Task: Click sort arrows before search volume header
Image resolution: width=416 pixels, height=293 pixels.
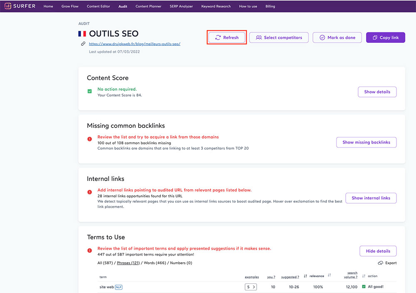Action: pos(329,275)
